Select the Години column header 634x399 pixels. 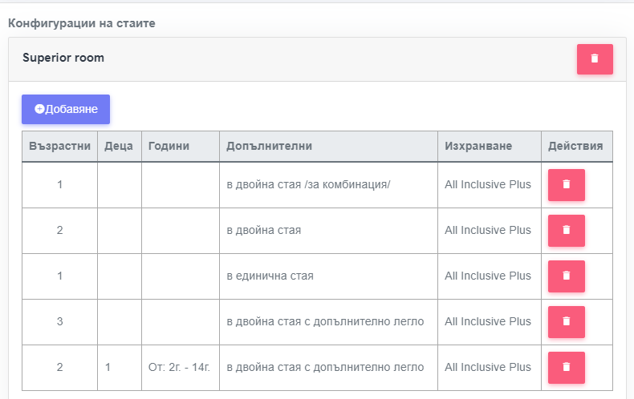tap(169, 147)
